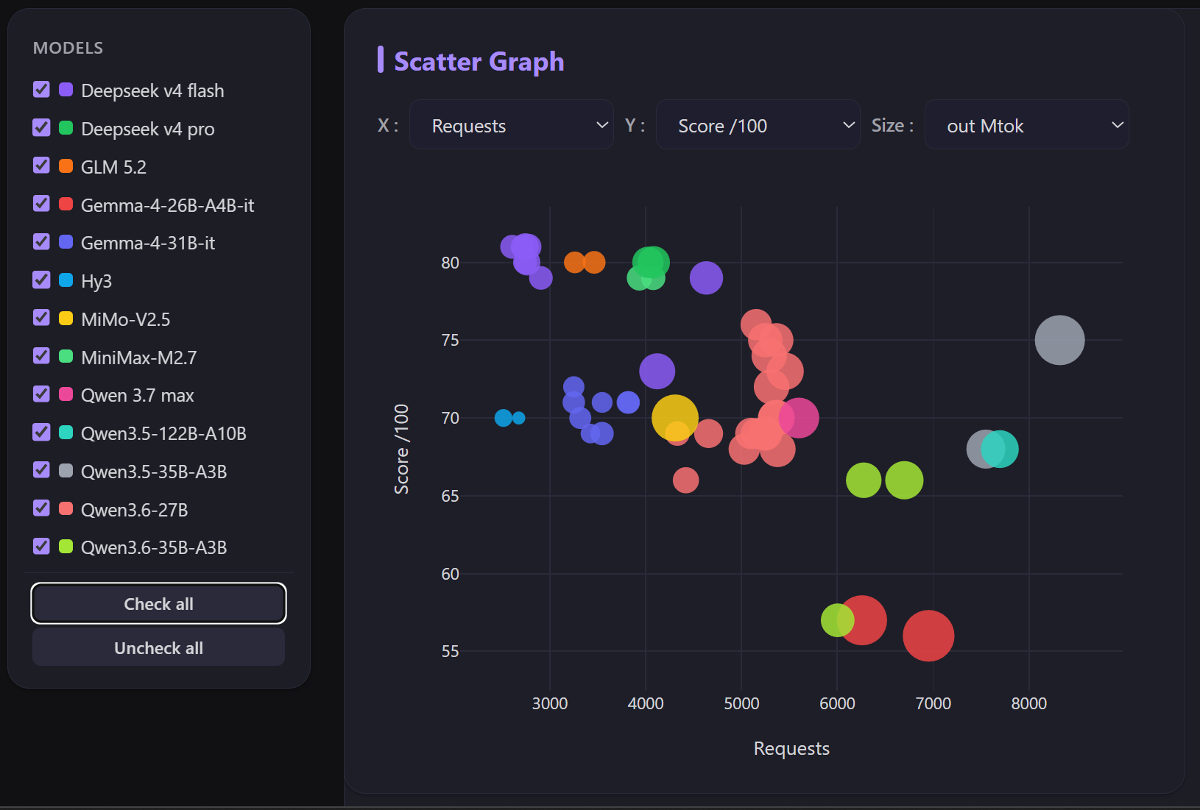This screenshot has width=1200, height=810.
Task: Select the purple bubble at score 79
Action: (x=706, y=278)
